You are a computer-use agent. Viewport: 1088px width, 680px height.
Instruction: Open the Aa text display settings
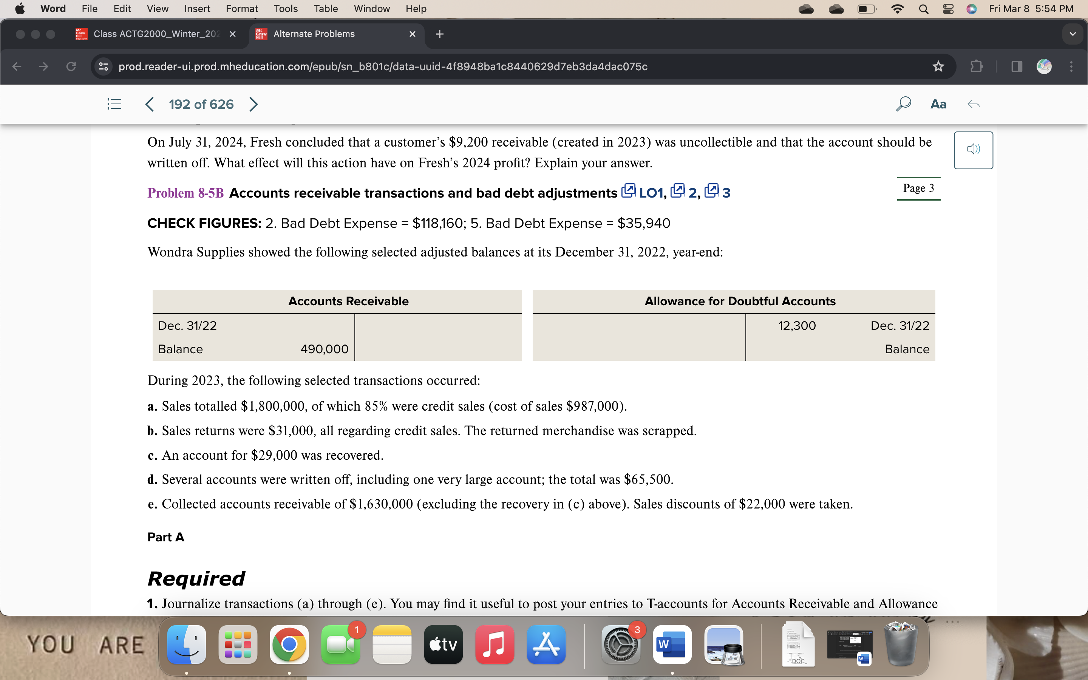(x=938, y=104)
